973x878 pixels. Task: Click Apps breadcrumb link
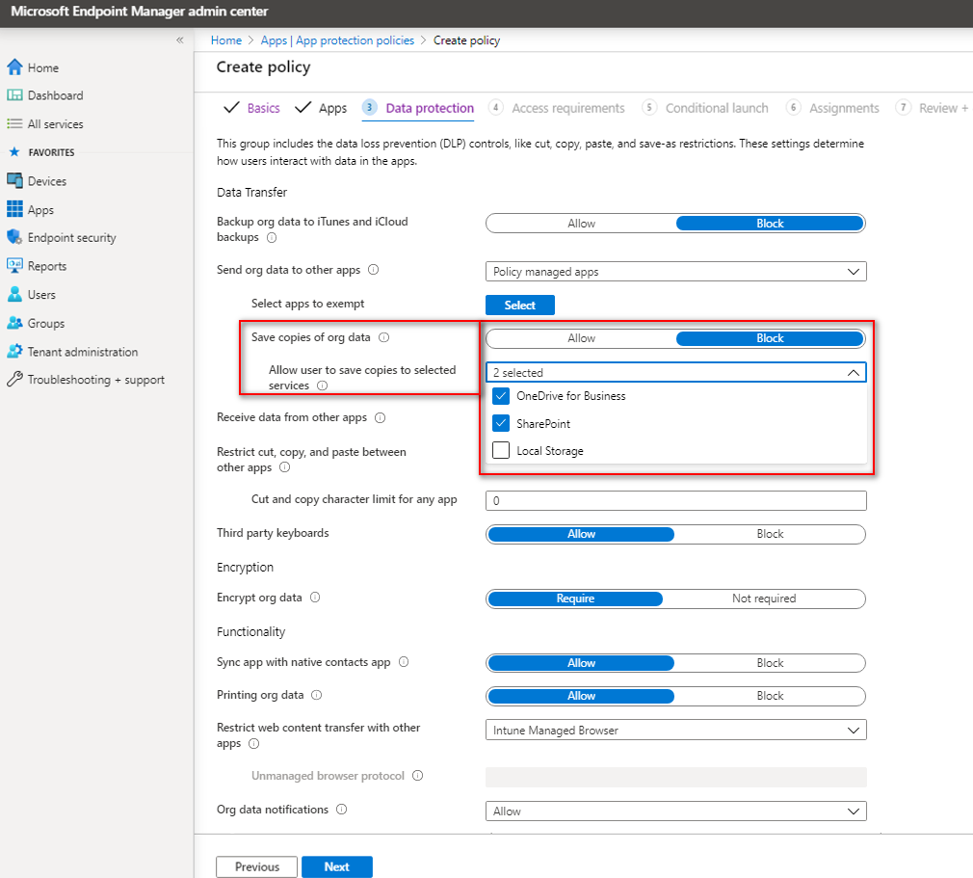pos(274,40)
